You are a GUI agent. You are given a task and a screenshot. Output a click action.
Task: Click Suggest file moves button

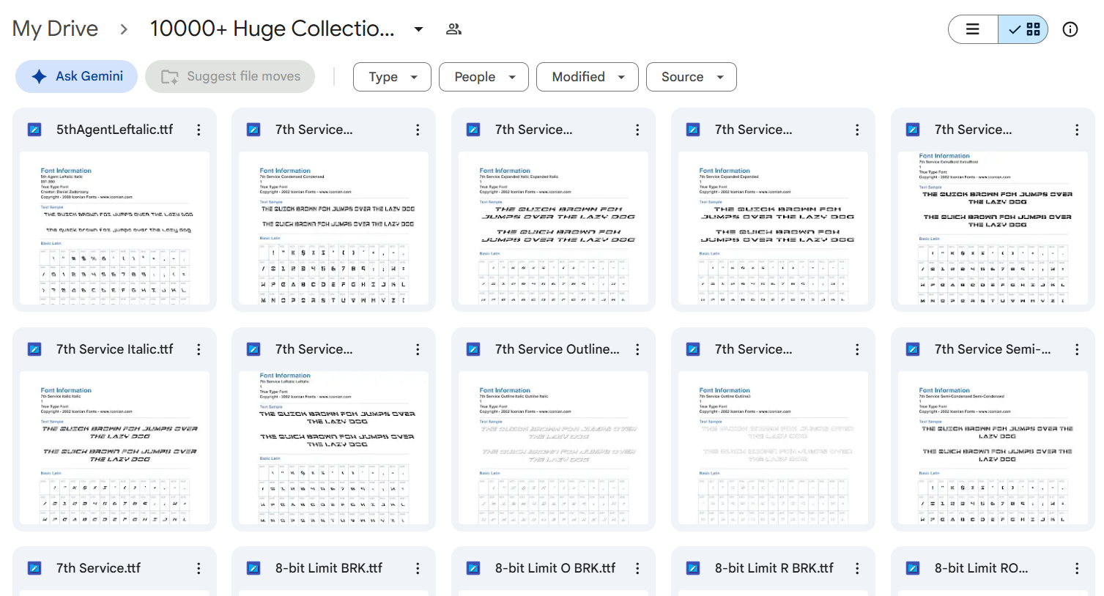[x=230, y=76]
